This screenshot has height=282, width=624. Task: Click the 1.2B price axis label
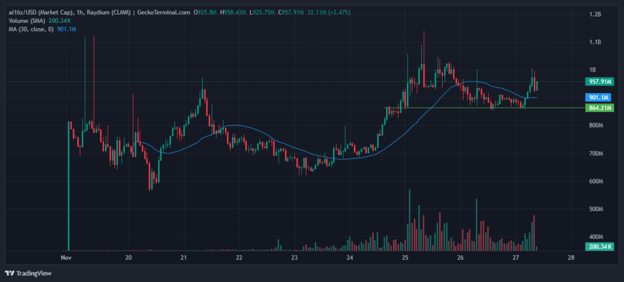point(596,14)
